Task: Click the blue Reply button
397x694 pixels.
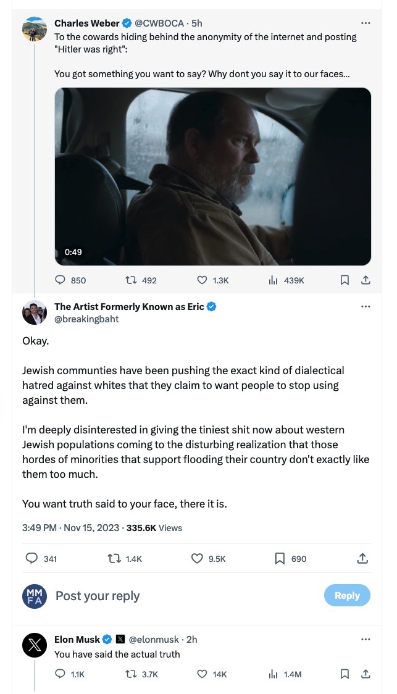Action: coord(347,595)
